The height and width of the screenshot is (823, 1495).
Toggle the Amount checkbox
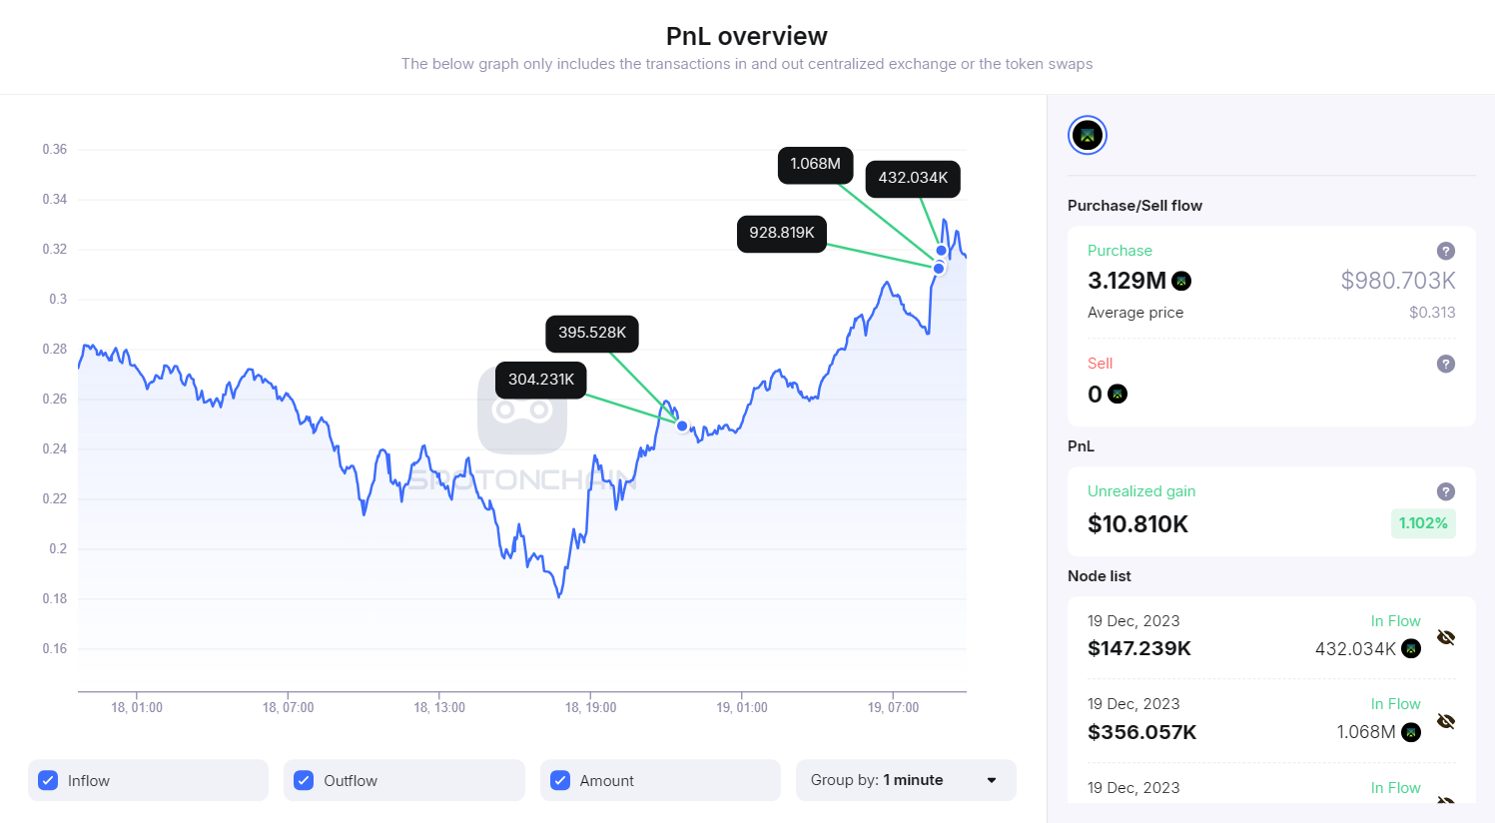click(x=560, y=780)
